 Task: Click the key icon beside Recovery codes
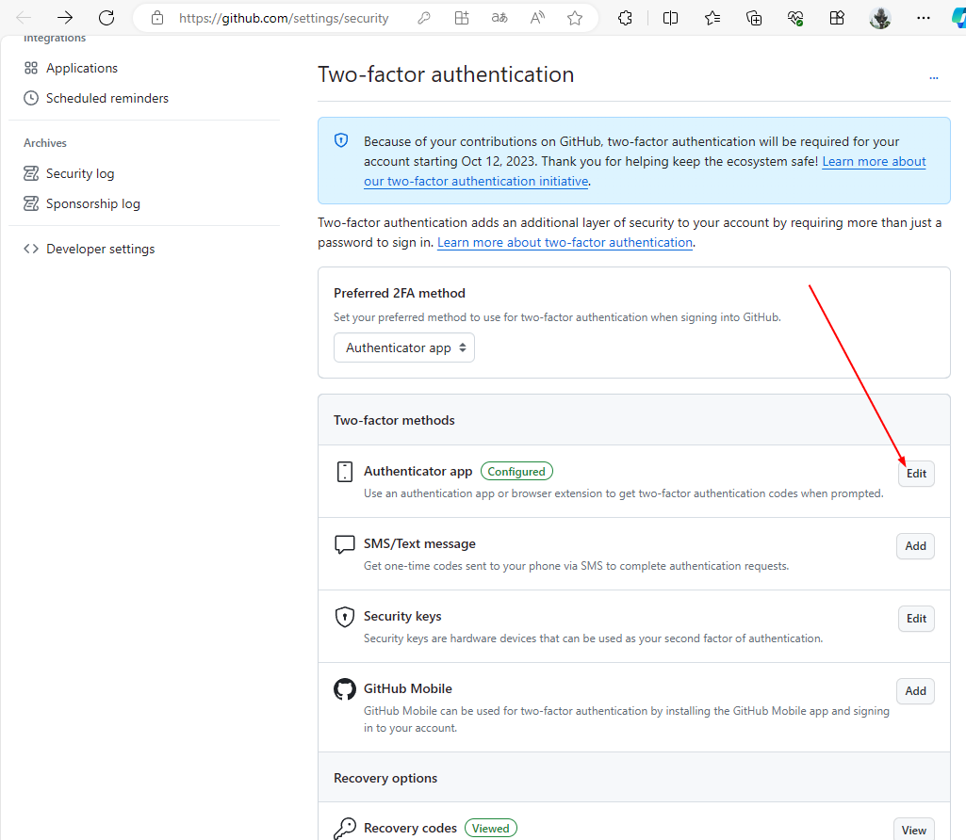(345, 829)
